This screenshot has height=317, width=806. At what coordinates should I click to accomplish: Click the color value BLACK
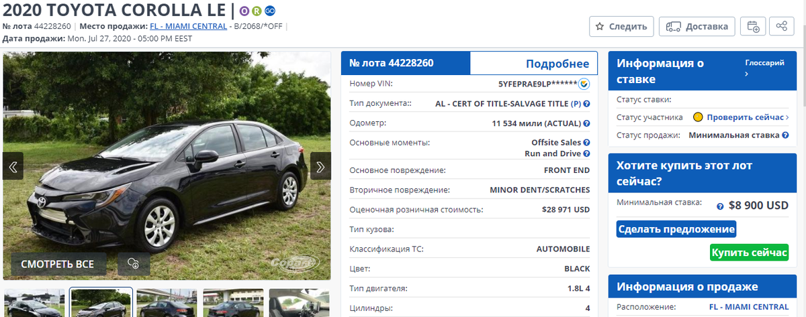[577, 269]
